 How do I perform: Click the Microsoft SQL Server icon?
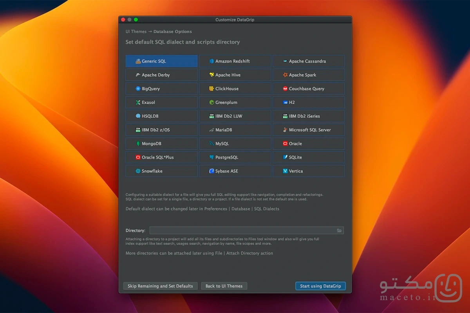pyautogui.click(x=285, y=130)
